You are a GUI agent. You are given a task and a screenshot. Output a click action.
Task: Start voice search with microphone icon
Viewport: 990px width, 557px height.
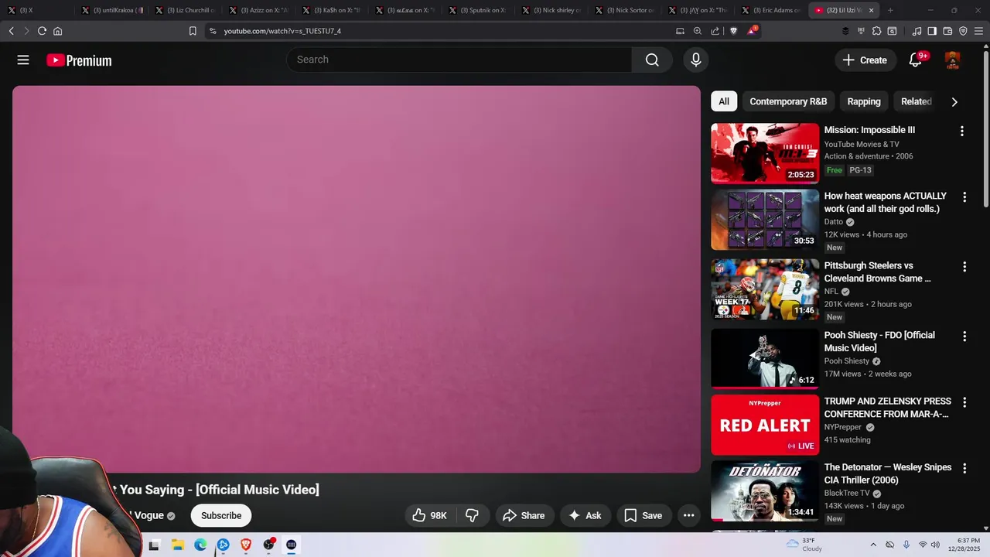[696, 60]
